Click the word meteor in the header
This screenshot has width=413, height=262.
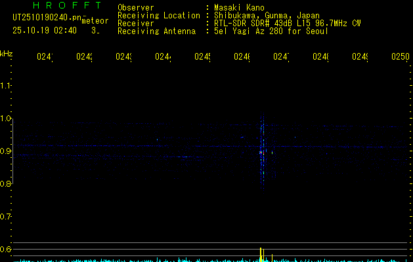(x=95, y=22)
